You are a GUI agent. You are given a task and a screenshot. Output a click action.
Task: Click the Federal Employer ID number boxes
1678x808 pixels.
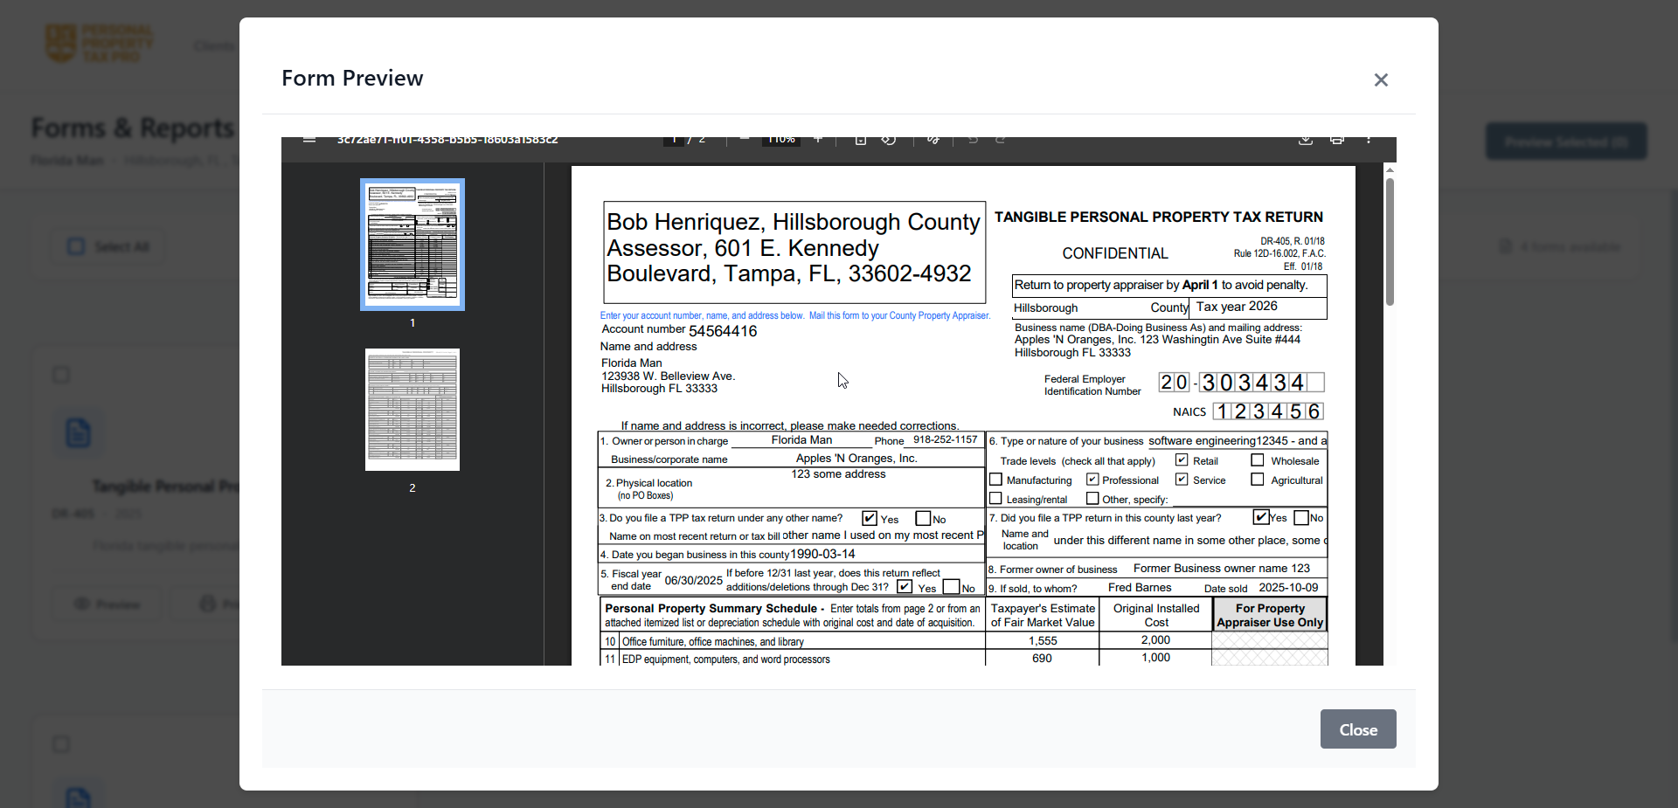[1242, 383]
